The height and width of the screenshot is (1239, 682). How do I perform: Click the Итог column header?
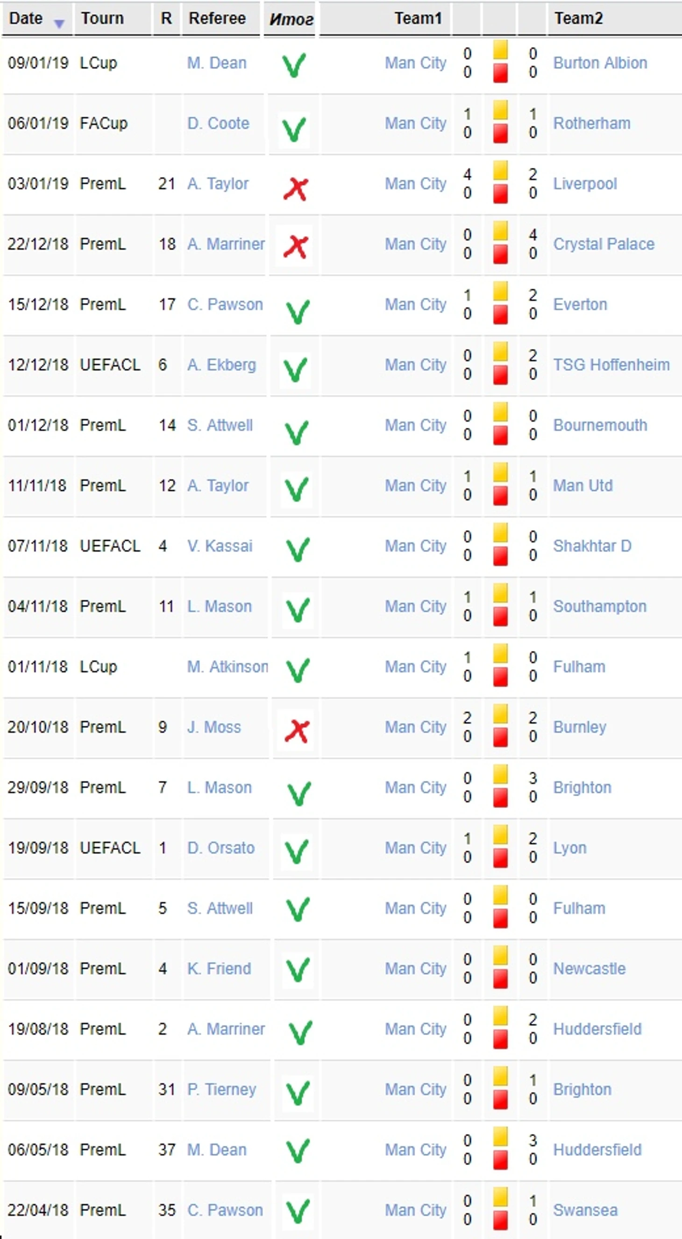[x=291, y=19]
